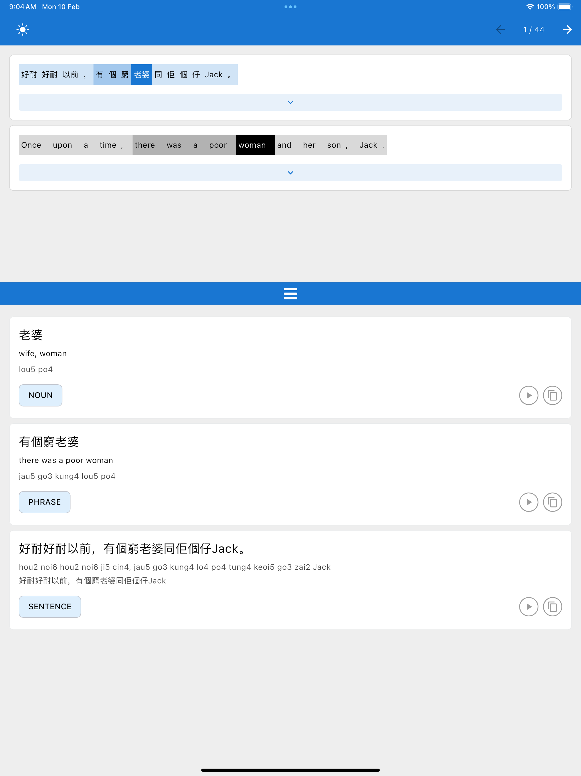The height and width of the screenshot is (776, 581).
Task: Select Jack in the Cantonese sentence
Action: (214, 74)
